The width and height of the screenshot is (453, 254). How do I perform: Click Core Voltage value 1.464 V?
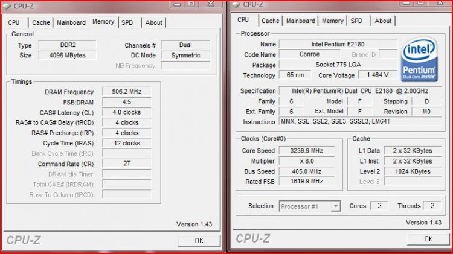[x=377, y=75]
